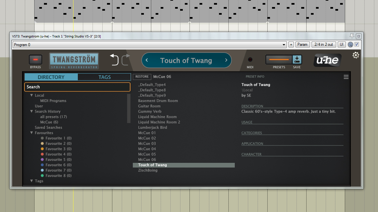Toggle the Presets browser button
The width and height of the screenshot is (378, 212).
(279, 60)
